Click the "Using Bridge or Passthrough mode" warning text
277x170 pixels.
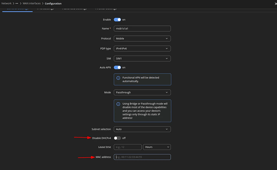click(145, 111)
